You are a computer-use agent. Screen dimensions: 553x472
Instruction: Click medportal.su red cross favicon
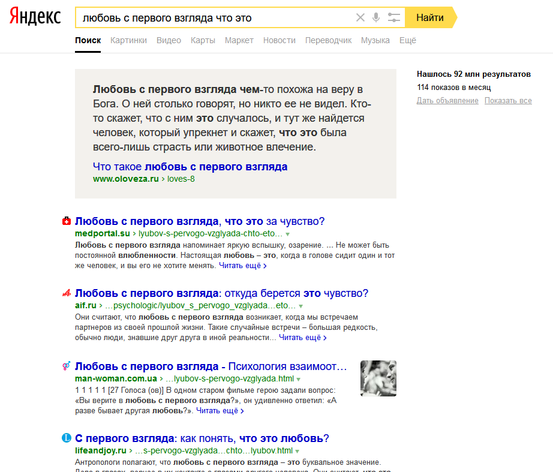click(x=67, y=221)
